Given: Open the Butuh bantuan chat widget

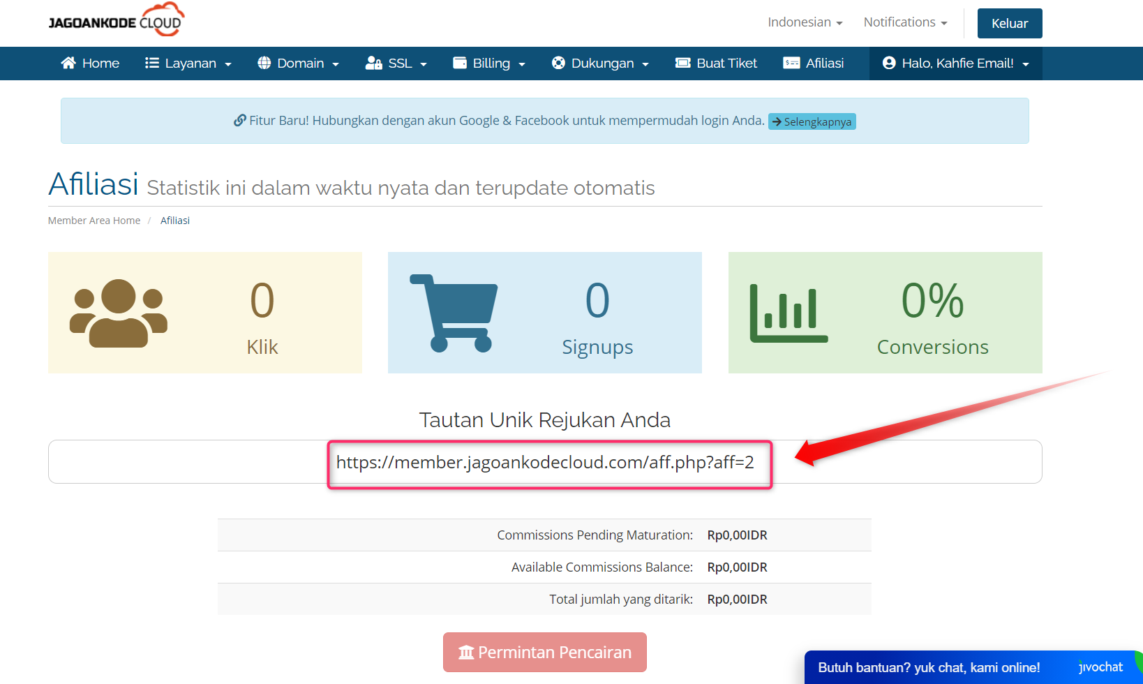Looking at the screenshot, I should click(x=973, y=667).
